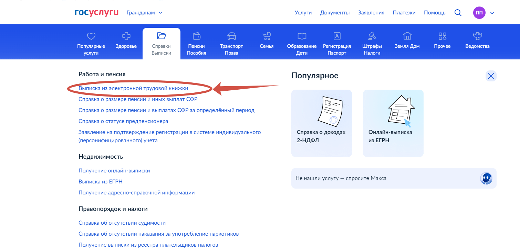Open the Штрафы Налоги gavel icon
This screenshot has width=520, height=248.
point(372,36)
